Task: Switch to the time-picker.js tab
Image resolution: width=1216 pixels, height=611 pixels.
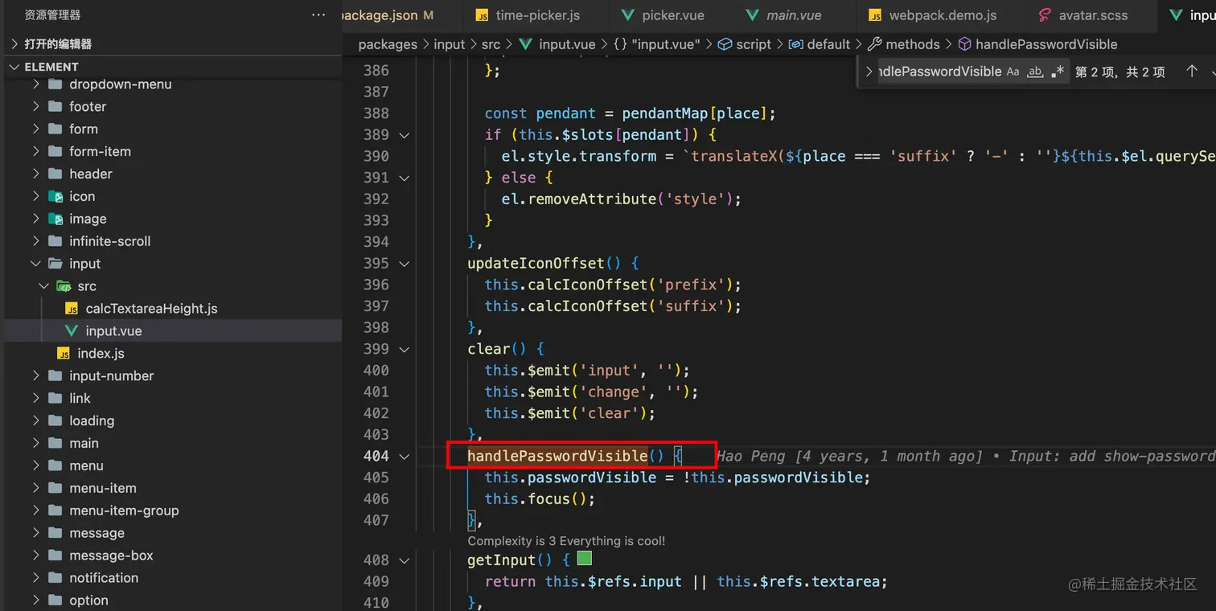Action: (x=536, y=15)
